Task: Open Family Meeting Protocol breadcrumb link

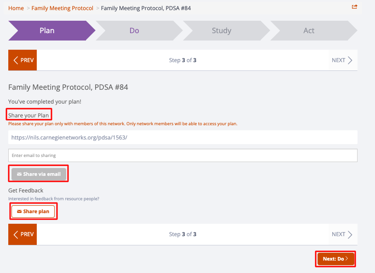Action: coord(62,8)
